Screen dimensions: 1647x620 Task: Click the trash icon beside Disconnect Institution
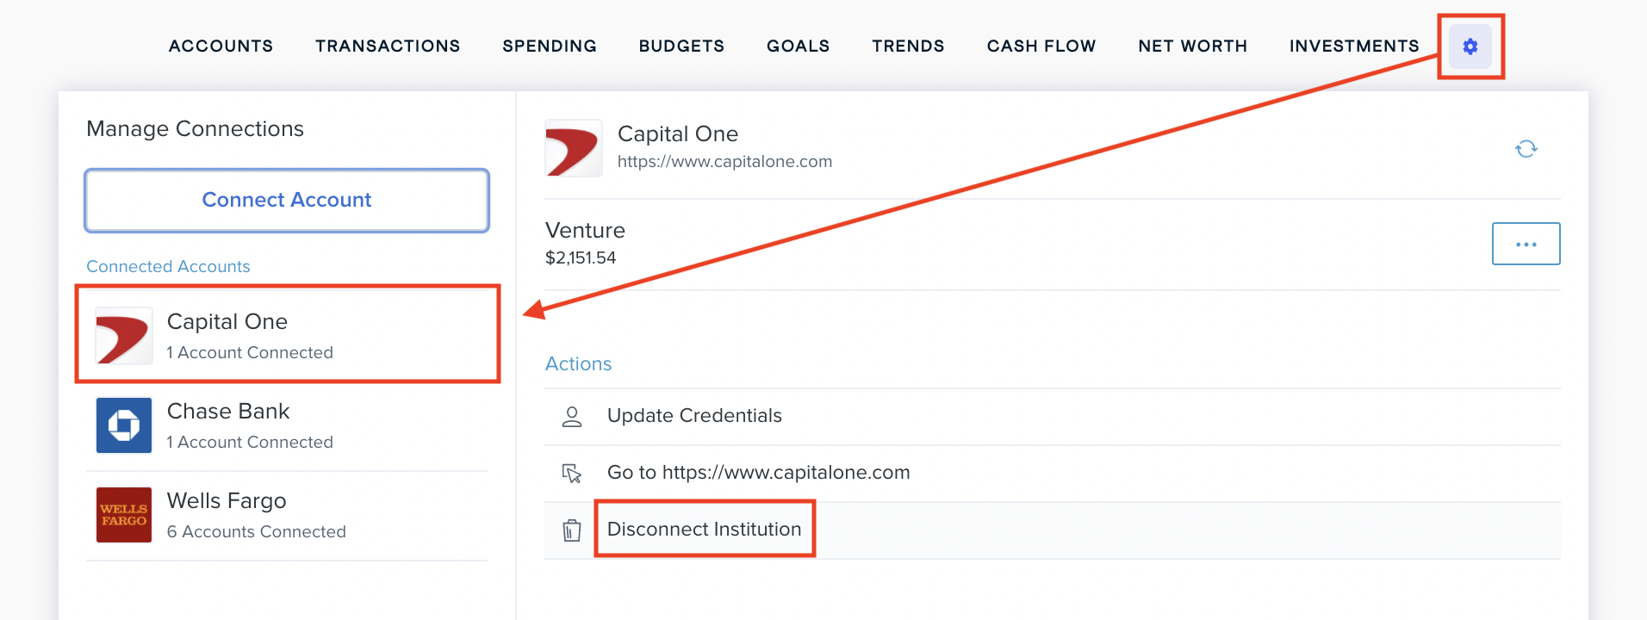[572, 530]
